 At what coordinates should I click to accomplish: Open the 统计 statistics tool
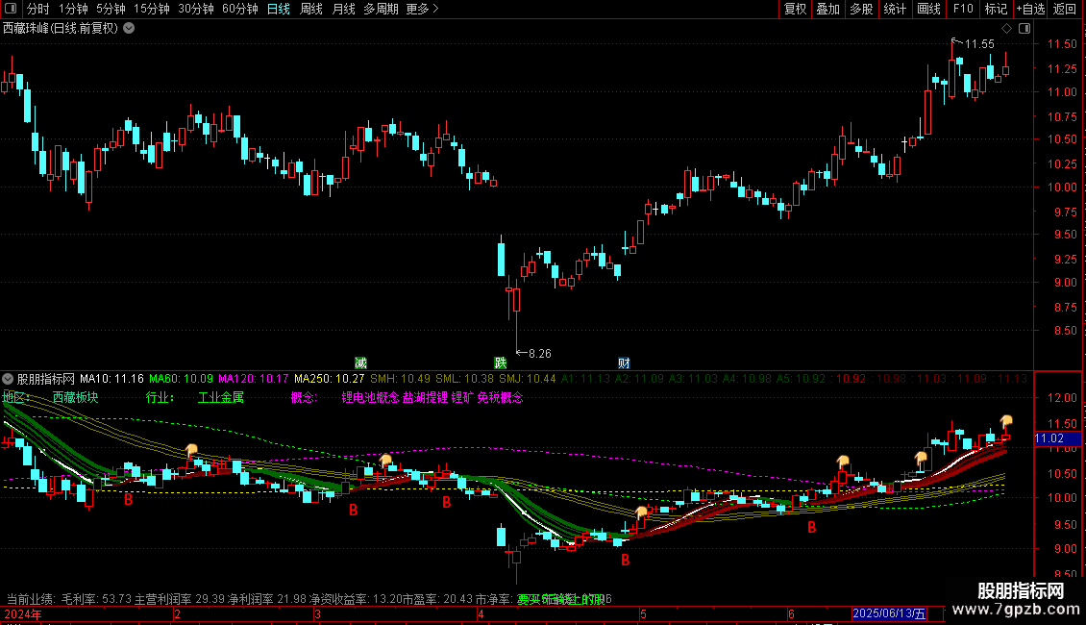[x=894, y=9]
